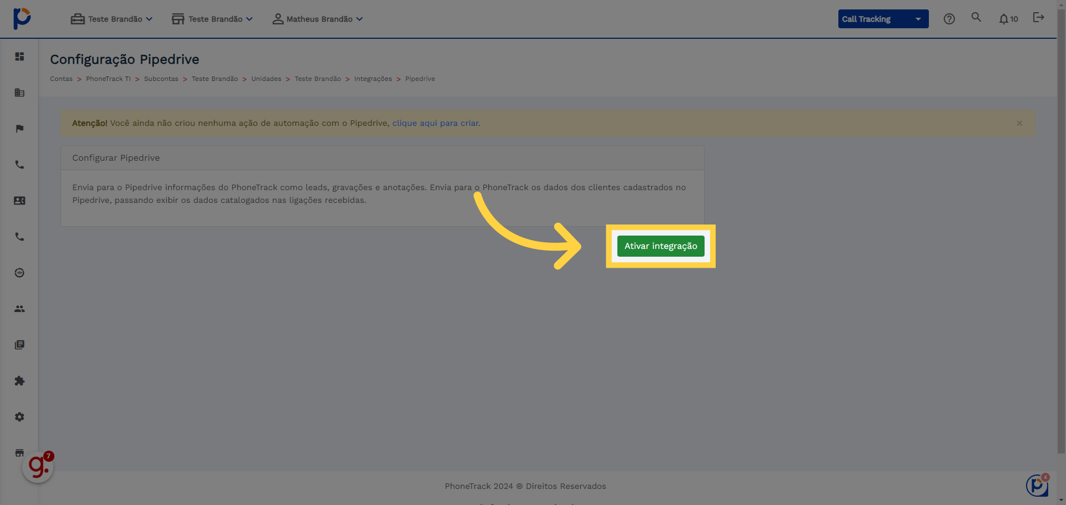Click the Configuração Pipedrive page title
The height and width of the screenshot is (505, 1066).
(x=124, y=59)
